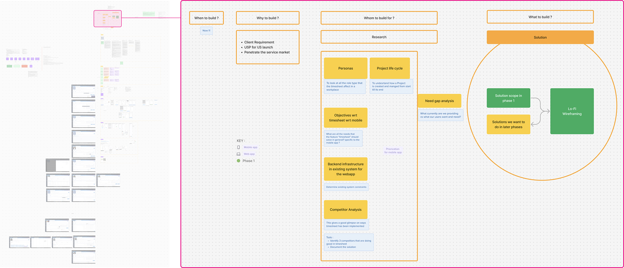Select the 'Whom to build for ?' banner
The width and height of the screenshot is (624, 268).
tap(379, 18)
